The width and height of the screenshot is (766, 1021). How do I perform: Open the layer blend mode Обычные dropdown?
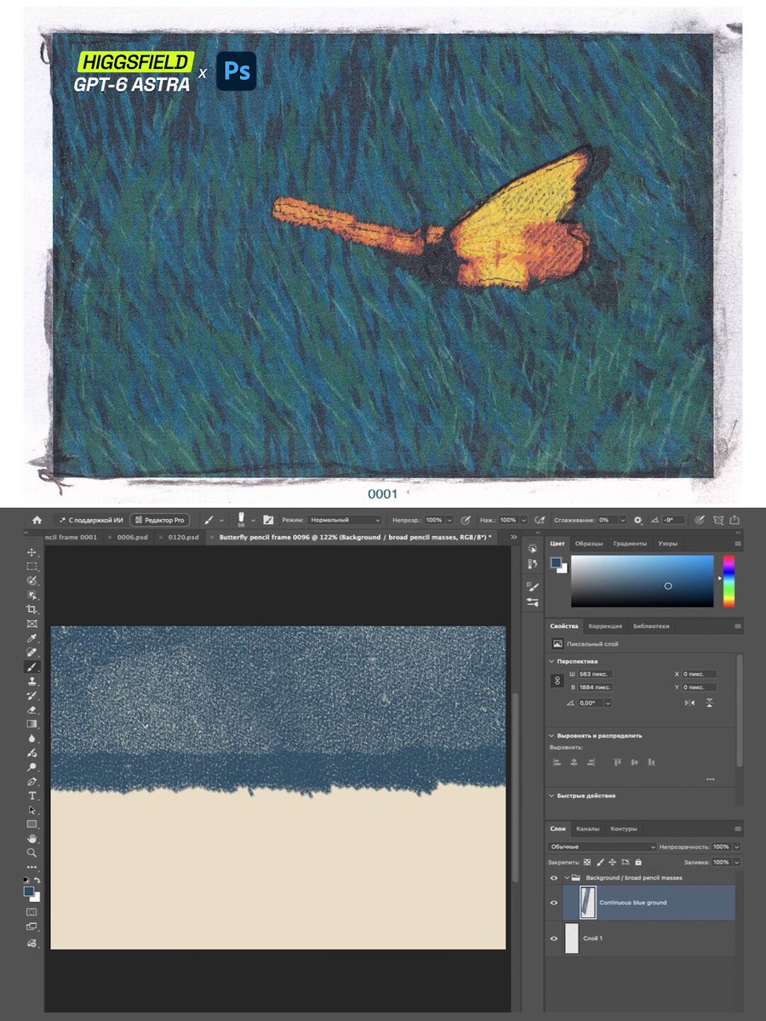(603, 847)
